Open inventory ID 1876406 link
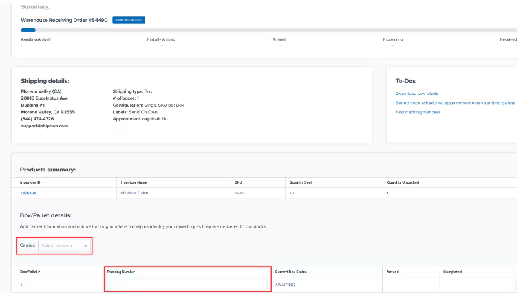The height and width of the screenshot is (297, 523). point(28,193)
